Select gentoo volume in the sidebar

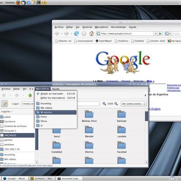coord(6,140)
